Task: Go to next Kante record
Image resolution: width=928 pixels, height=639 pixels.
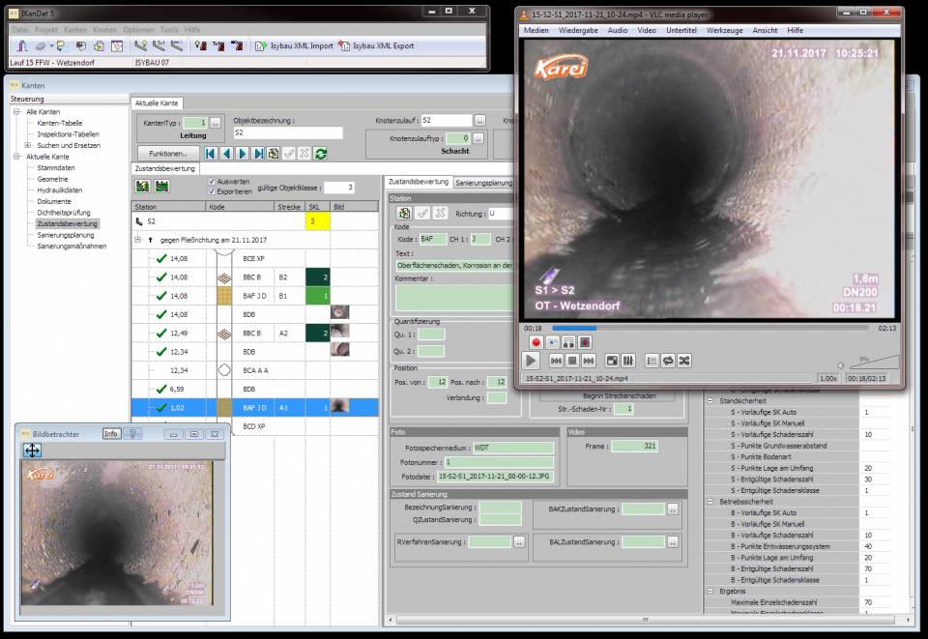Action: tap(242, 154)
